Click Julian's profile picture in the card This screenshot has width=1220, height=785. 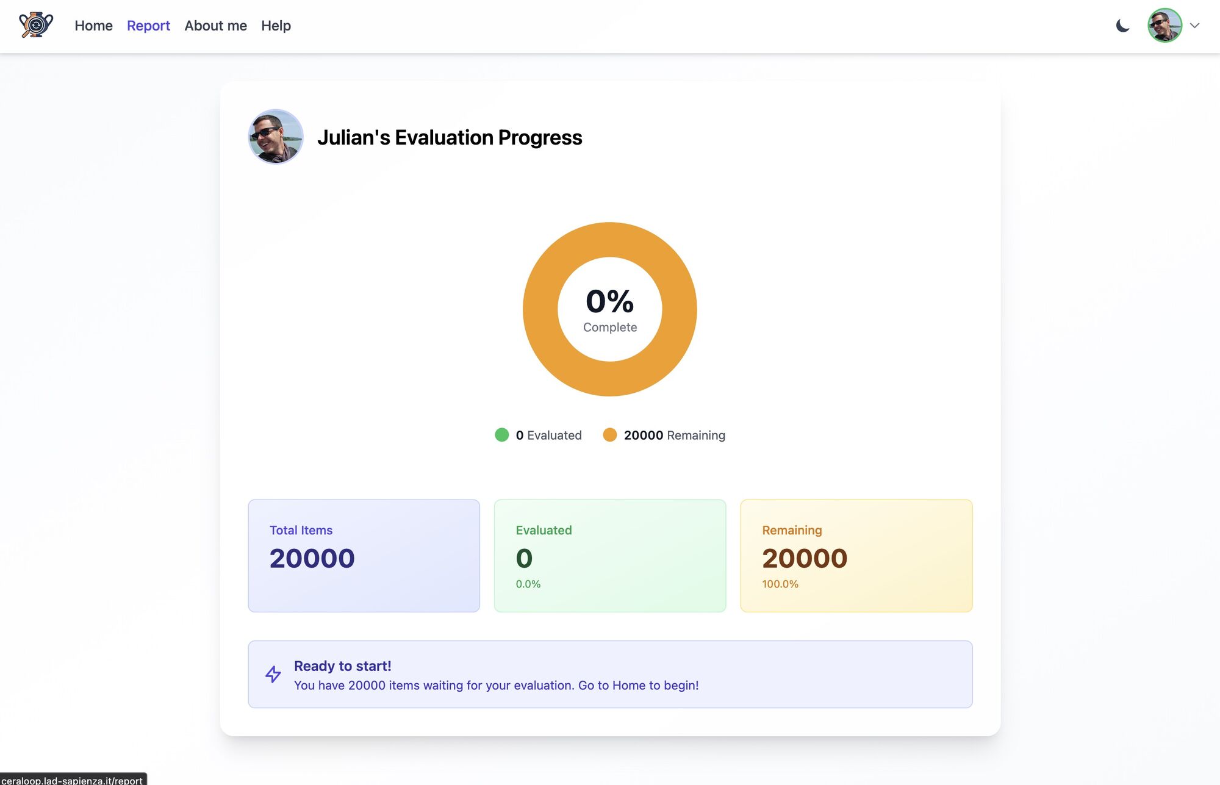(x=276, y=137)
